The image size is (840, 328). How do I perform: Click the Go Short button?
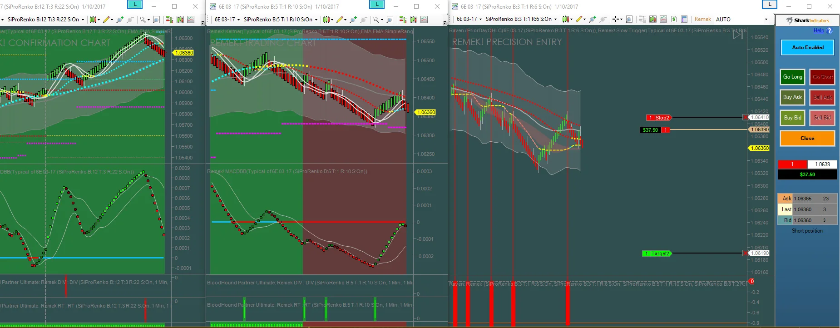822,77
